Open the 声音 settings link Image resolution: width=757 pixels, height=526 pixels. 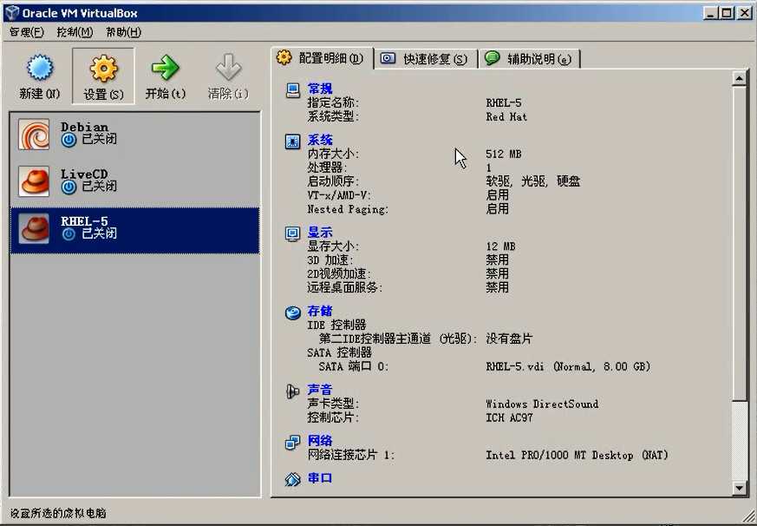pos(320,390)
